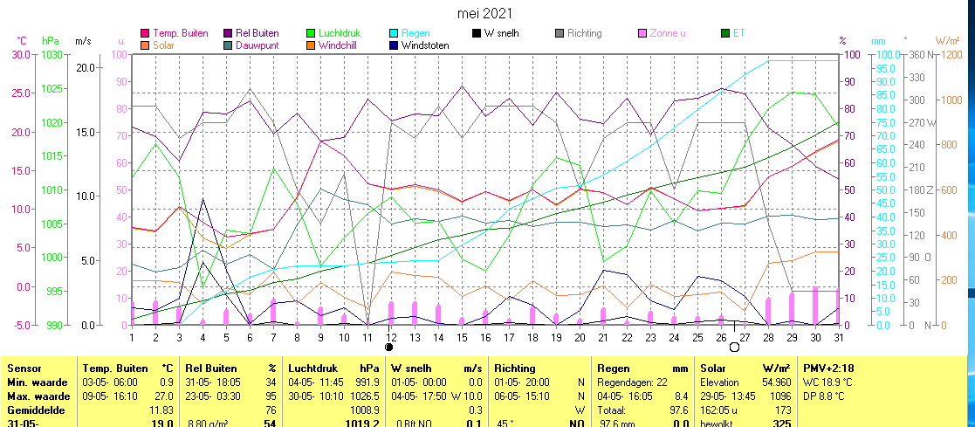Click the 'Windchill' legend label
The height and width of the screenshot is (427, 975).
tap(338, 45)
